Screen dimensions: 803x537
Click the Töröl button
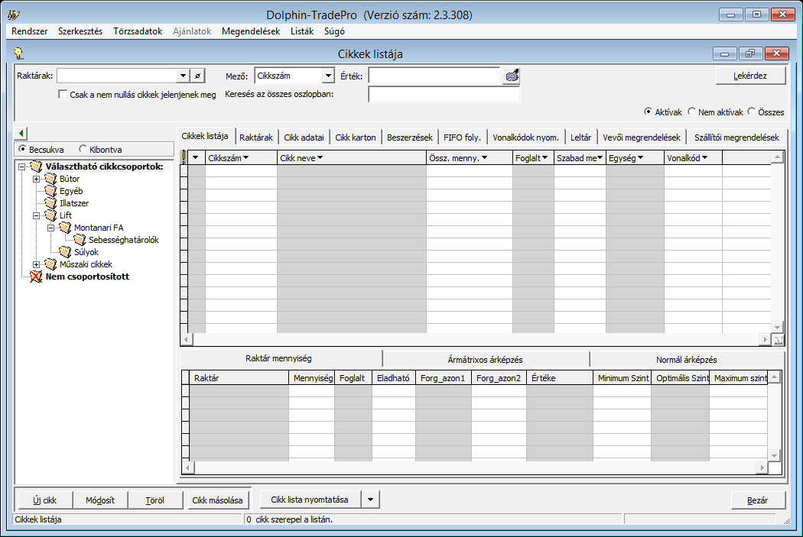tap(155, 500)
